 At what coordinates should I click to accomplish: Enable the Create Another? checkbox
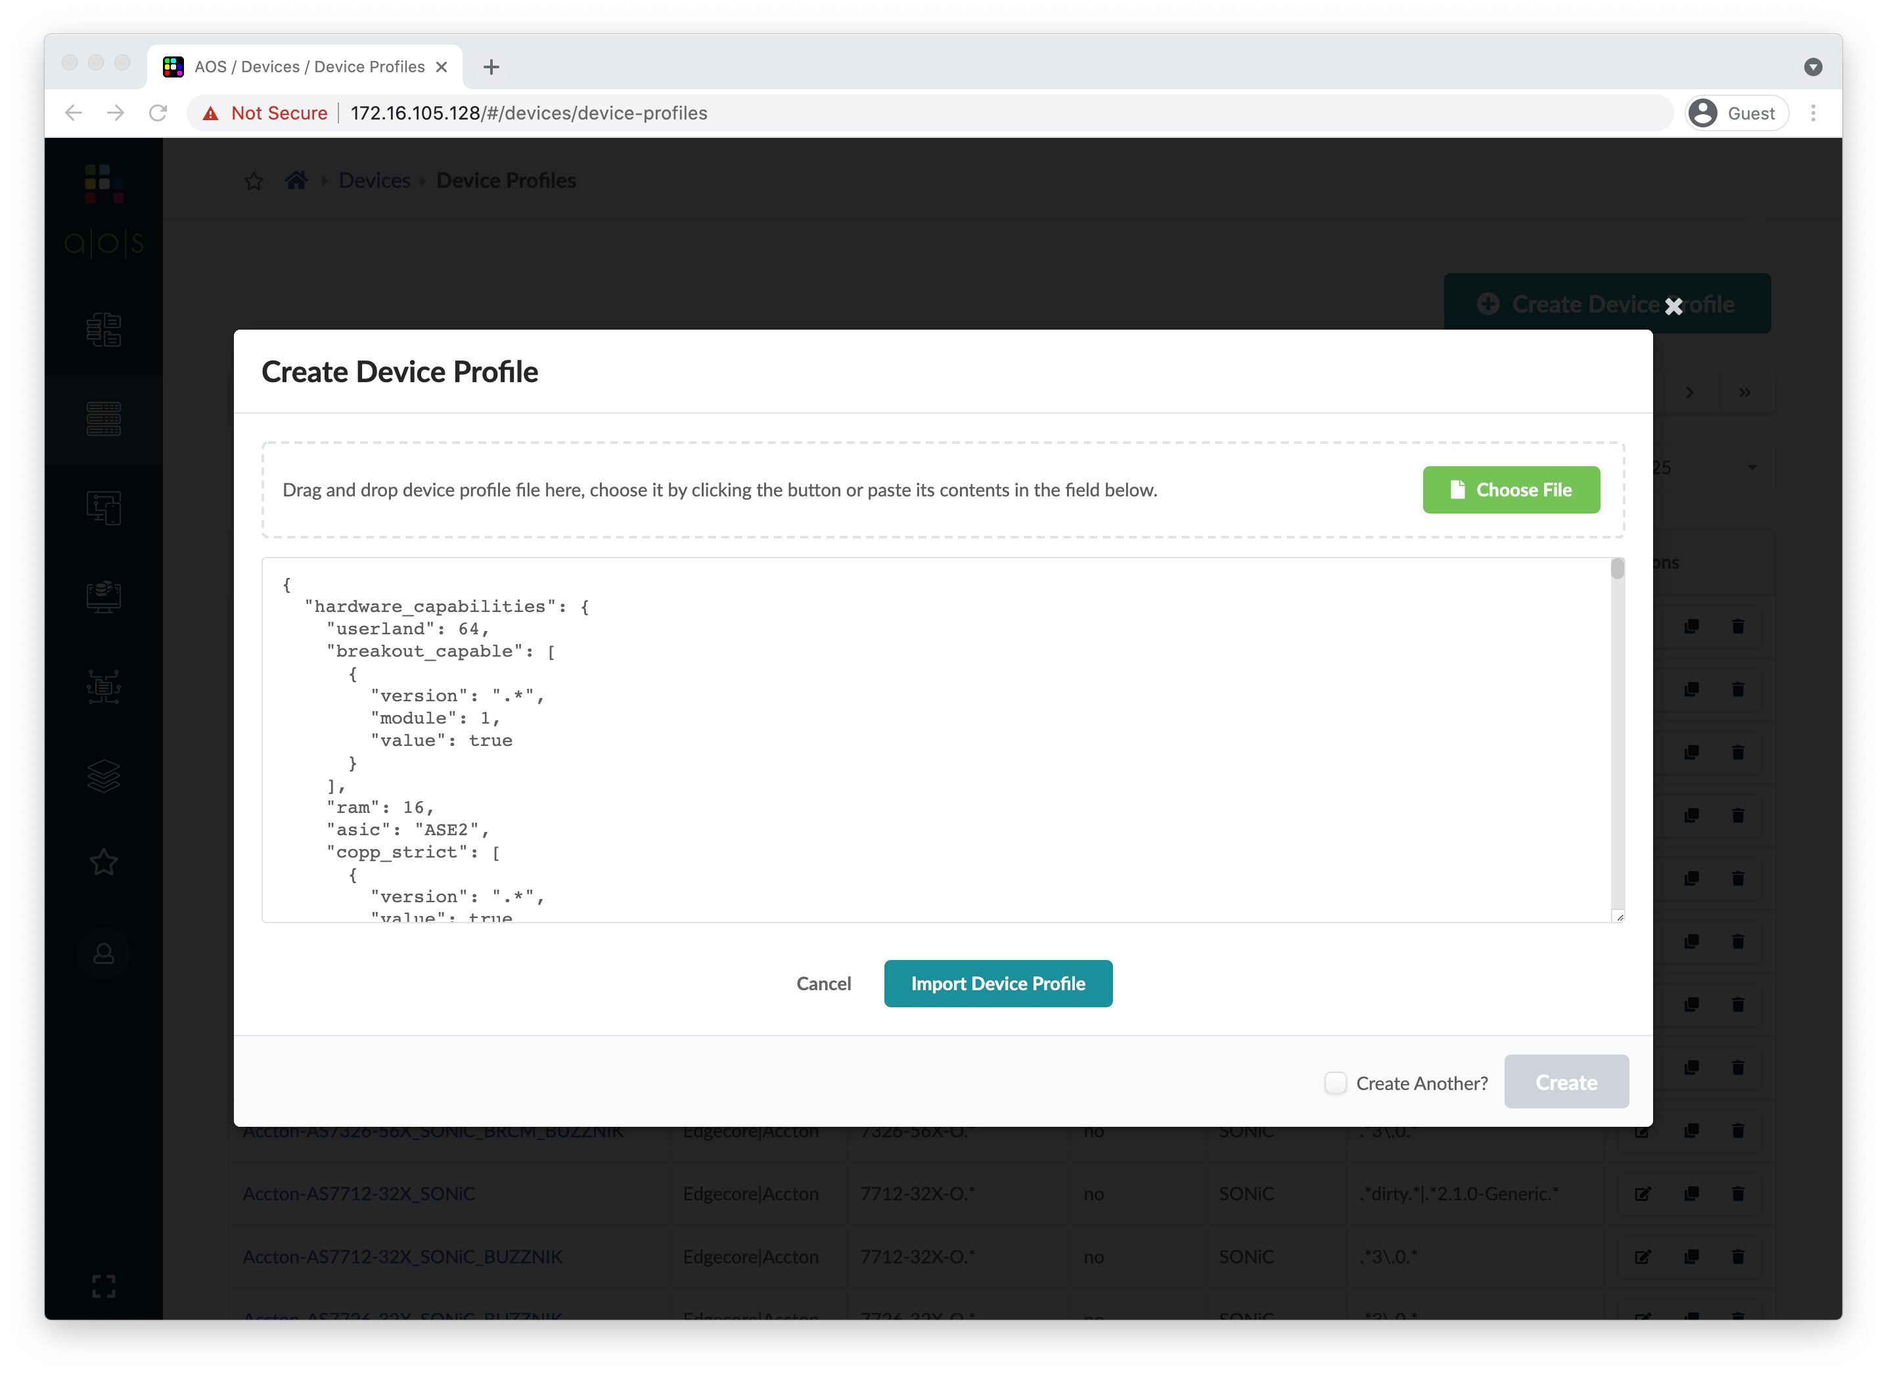[x=1335, y=1082]
